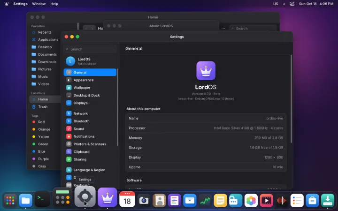Open the Settings menu in menu bar

[20, 4]
